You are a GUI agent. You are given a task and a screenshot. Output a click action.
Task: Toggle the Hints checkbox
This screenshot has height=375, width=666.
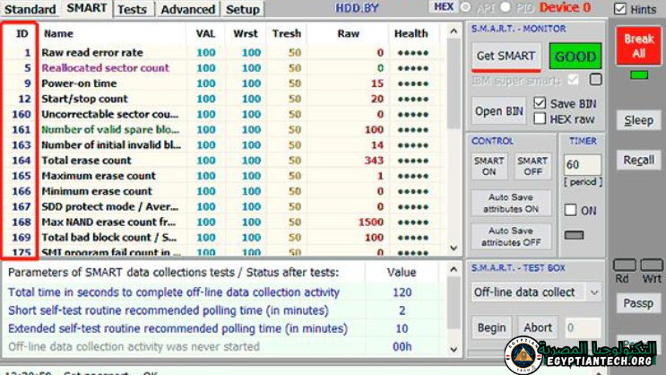620,9
